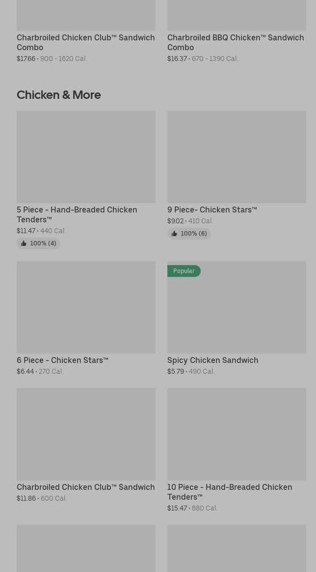Click the green Popular badge
Image resolution: width=316 pixels, height=572 pixels.
click(184, 271)
